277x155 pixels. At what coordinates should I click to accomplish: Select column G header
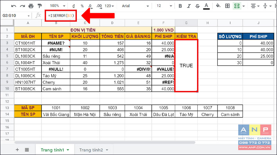(x=186, y=23)
